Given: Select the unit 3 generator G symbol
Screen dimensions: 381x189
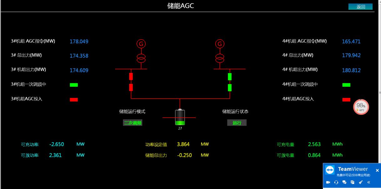Looking at the screenshot, I should (x=141, y=44).
